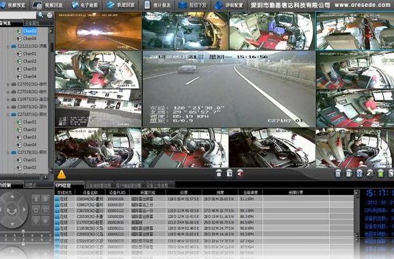Click the 轨迹回放 track playback icon
This screenshot has width=394, height=259.
(x=111, y=5)
